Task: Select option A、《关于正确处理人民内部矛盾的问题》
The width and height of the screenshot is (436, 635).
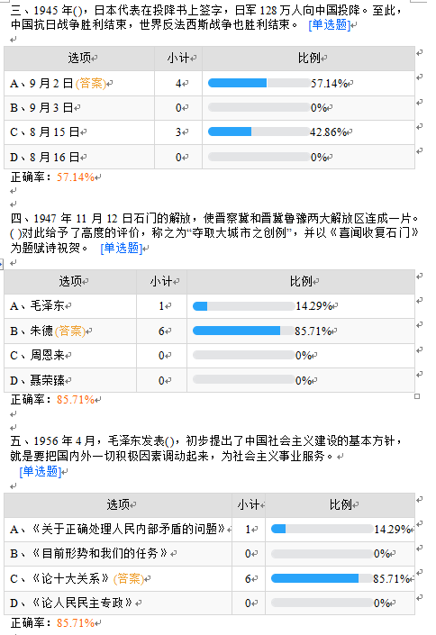Action: point(118,530)
